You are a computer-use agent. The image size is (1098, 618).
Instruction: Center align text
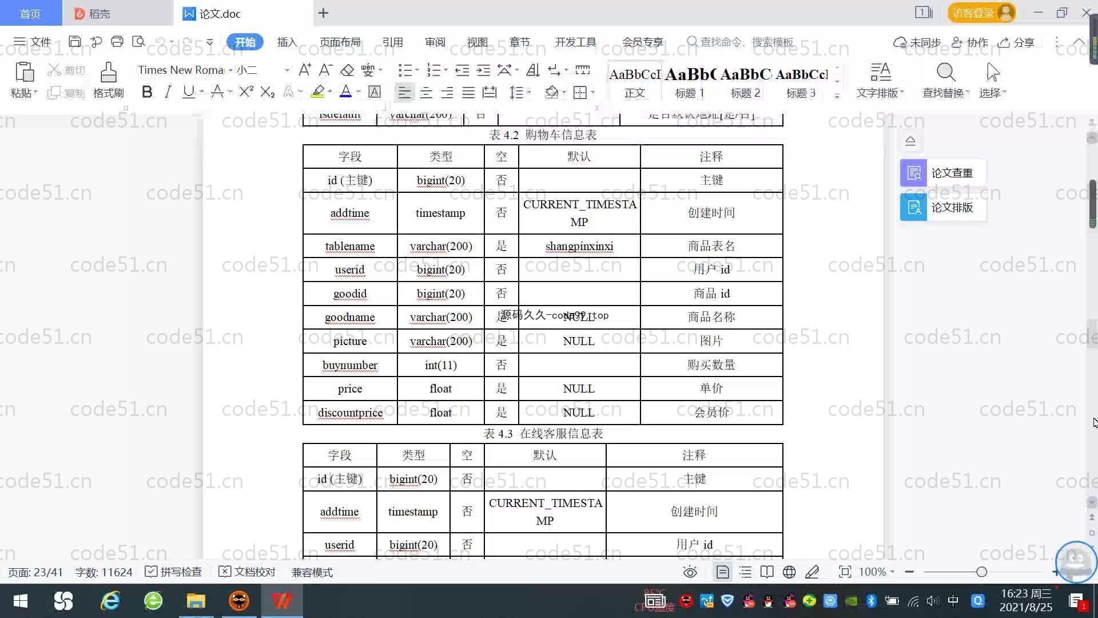click(x=426, y=92)
